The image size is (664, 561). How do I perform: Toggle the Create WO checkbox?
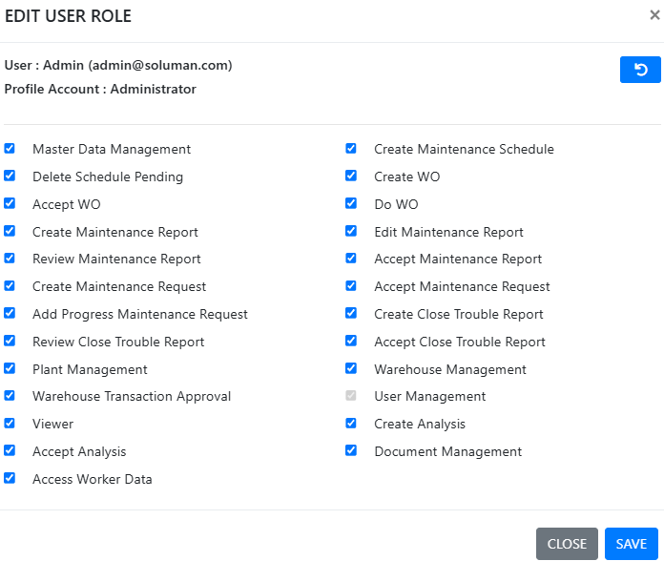coord(351,177)
